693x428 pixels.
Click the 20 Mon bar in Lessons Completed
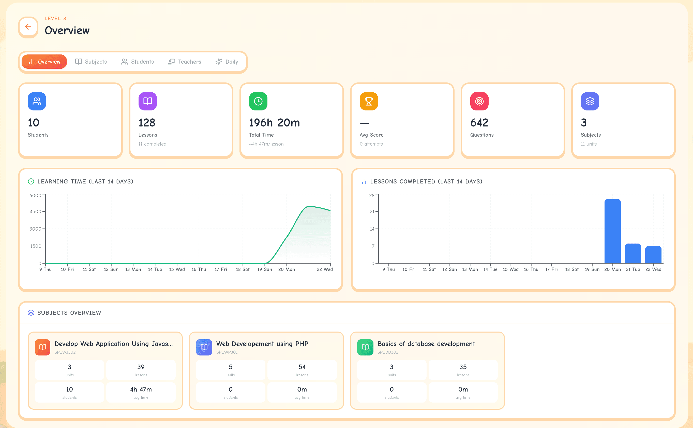[612, 231]
